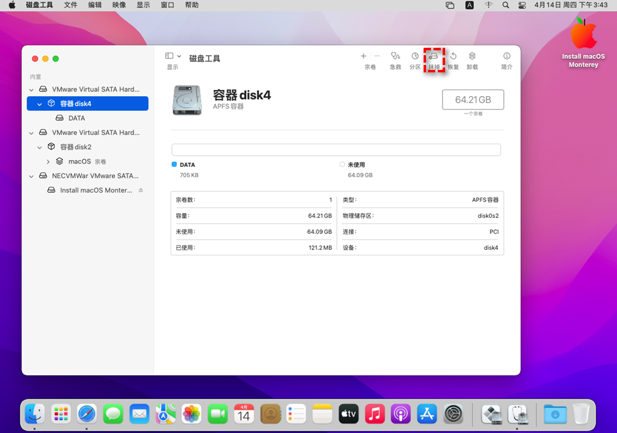Open the 文件 menu

pyautogui.click(x=71, y=5)
